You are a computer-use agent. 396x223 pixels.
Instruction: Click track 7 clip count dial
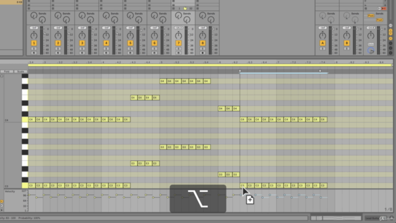click(x=185, y=8)
